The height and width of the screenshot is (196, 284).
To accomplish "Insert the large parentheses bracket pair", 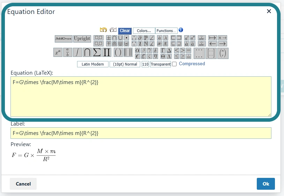I will click(118, 52).
